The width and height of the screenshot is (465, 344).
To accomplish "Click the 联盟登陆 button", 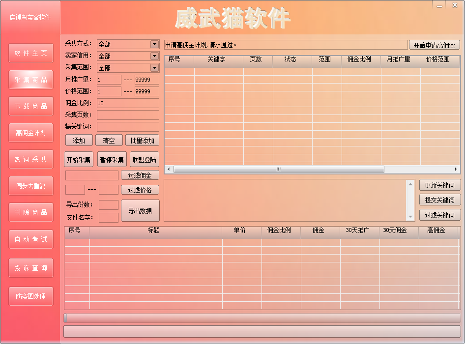I will [x=145, y=160].
